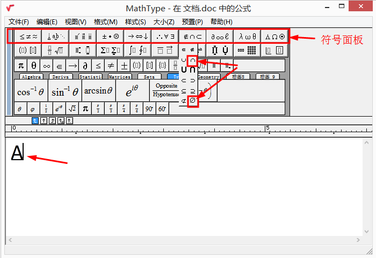376x258 pixels.
Task: Open the relational symbols palette (≤≠≈)
Action: coord(28,37)
